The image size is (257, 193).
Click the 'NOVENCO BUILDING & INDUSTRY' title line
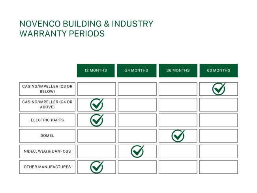86,24
